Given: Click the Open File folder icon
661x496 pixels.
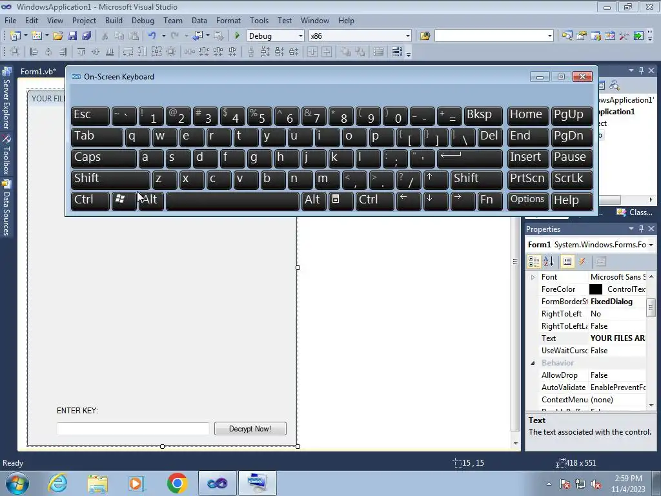Looking at the screenshot, I should point(57,36).
